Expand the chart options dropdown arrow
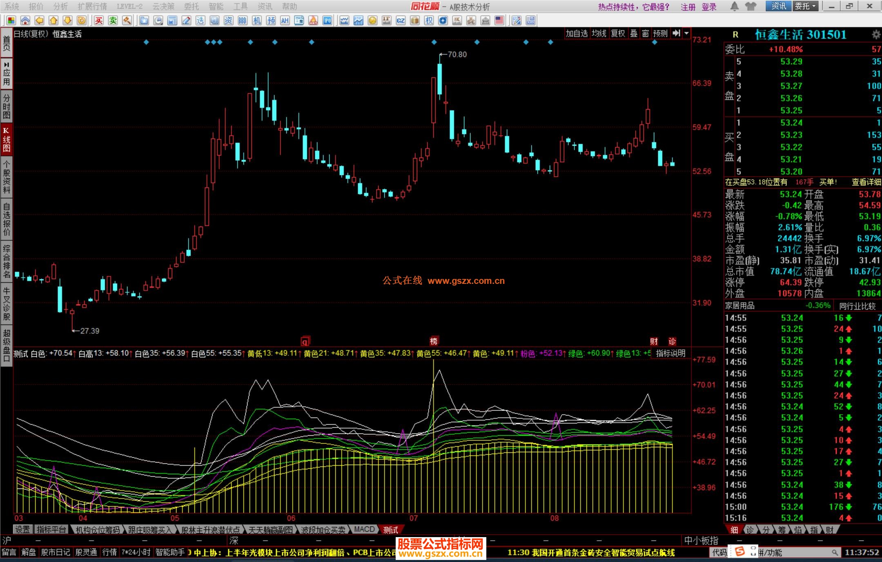Viewport: 882px width, 562px height. pyautogui.click(x=686, y=33)
